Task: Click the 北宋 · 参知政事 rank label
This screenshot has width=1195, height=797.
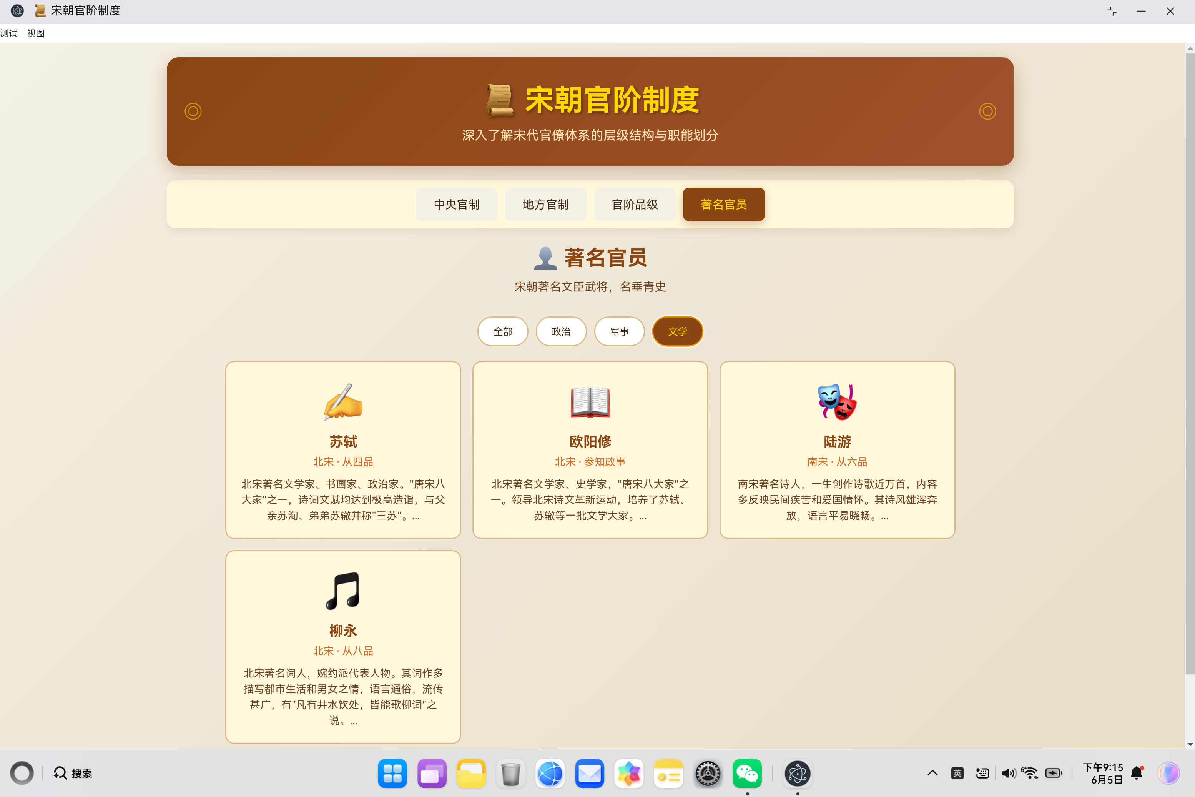Action: 590,461
